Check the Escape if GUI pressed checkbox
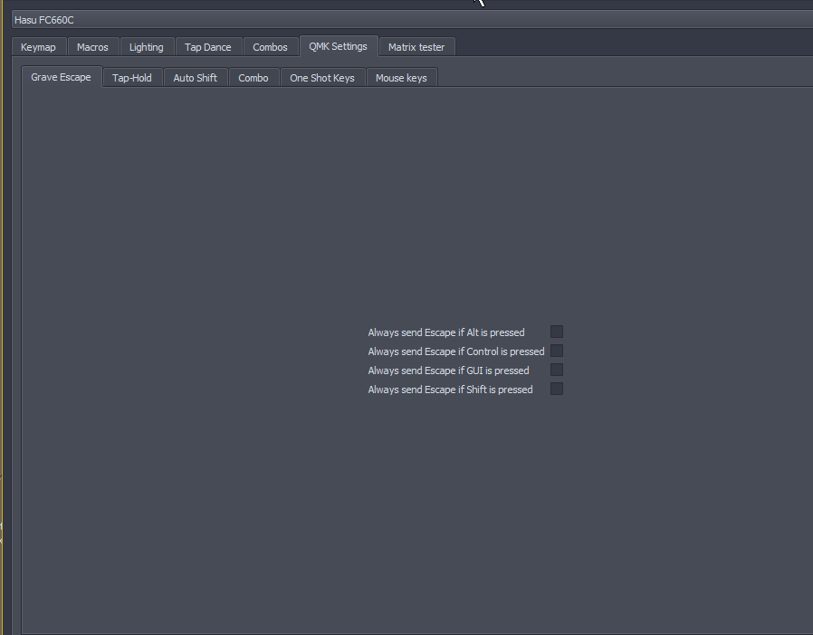Image resolution: width=813 pixels, height=635 pixels. [557, 370]
